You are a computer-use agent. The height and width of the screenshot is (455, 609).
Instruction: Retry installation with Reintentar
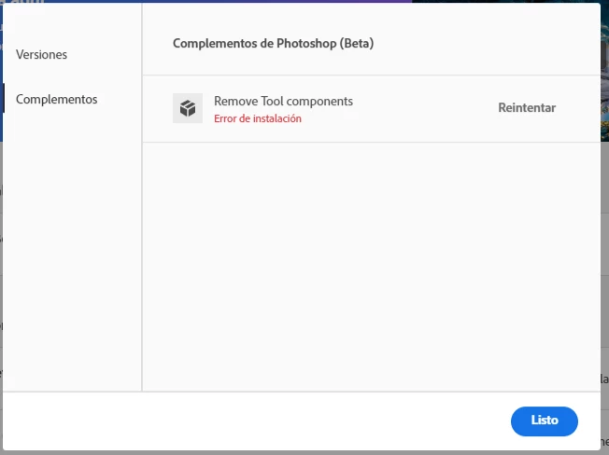(527, 108)
